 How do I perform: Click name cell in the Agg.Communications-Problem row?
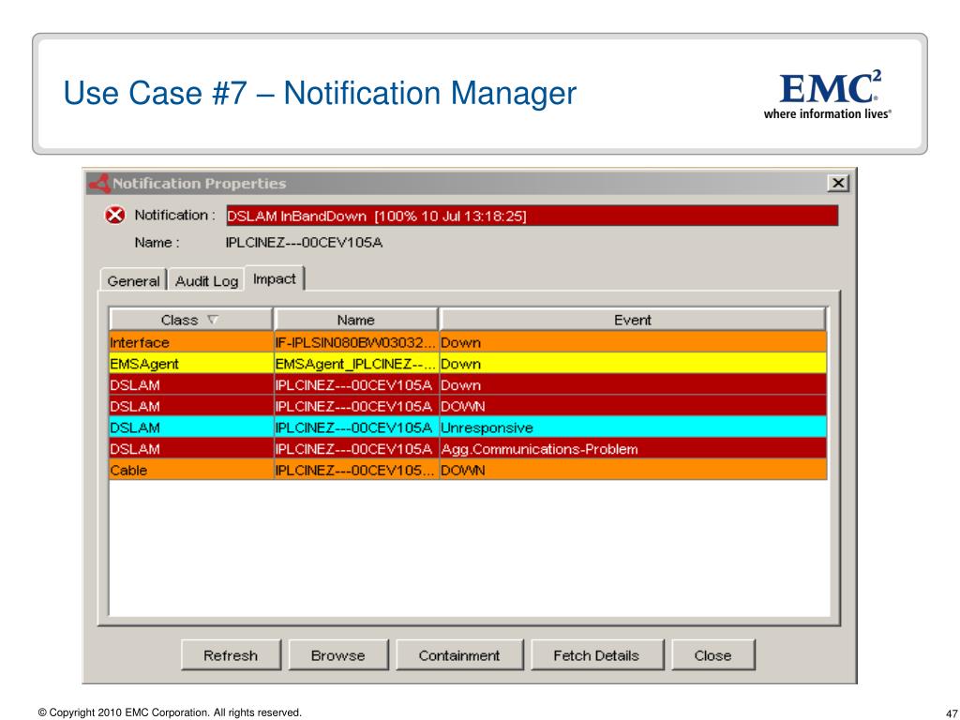click(355, 449)
